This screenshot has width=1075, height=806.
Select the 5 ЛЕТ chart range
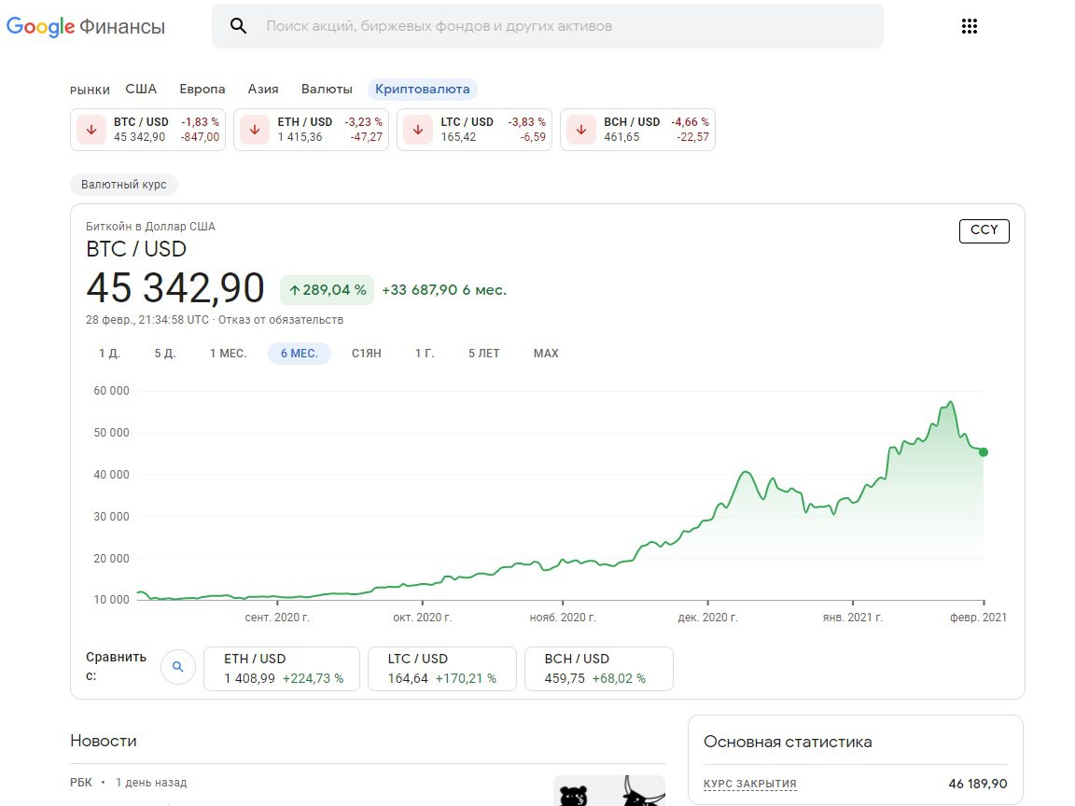[483, 354]
